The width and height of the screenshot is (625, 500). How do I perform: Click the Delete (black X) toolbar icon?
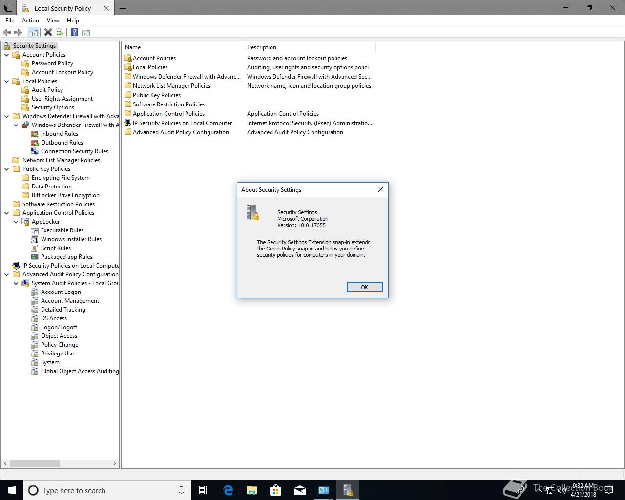tap(48, 33)
